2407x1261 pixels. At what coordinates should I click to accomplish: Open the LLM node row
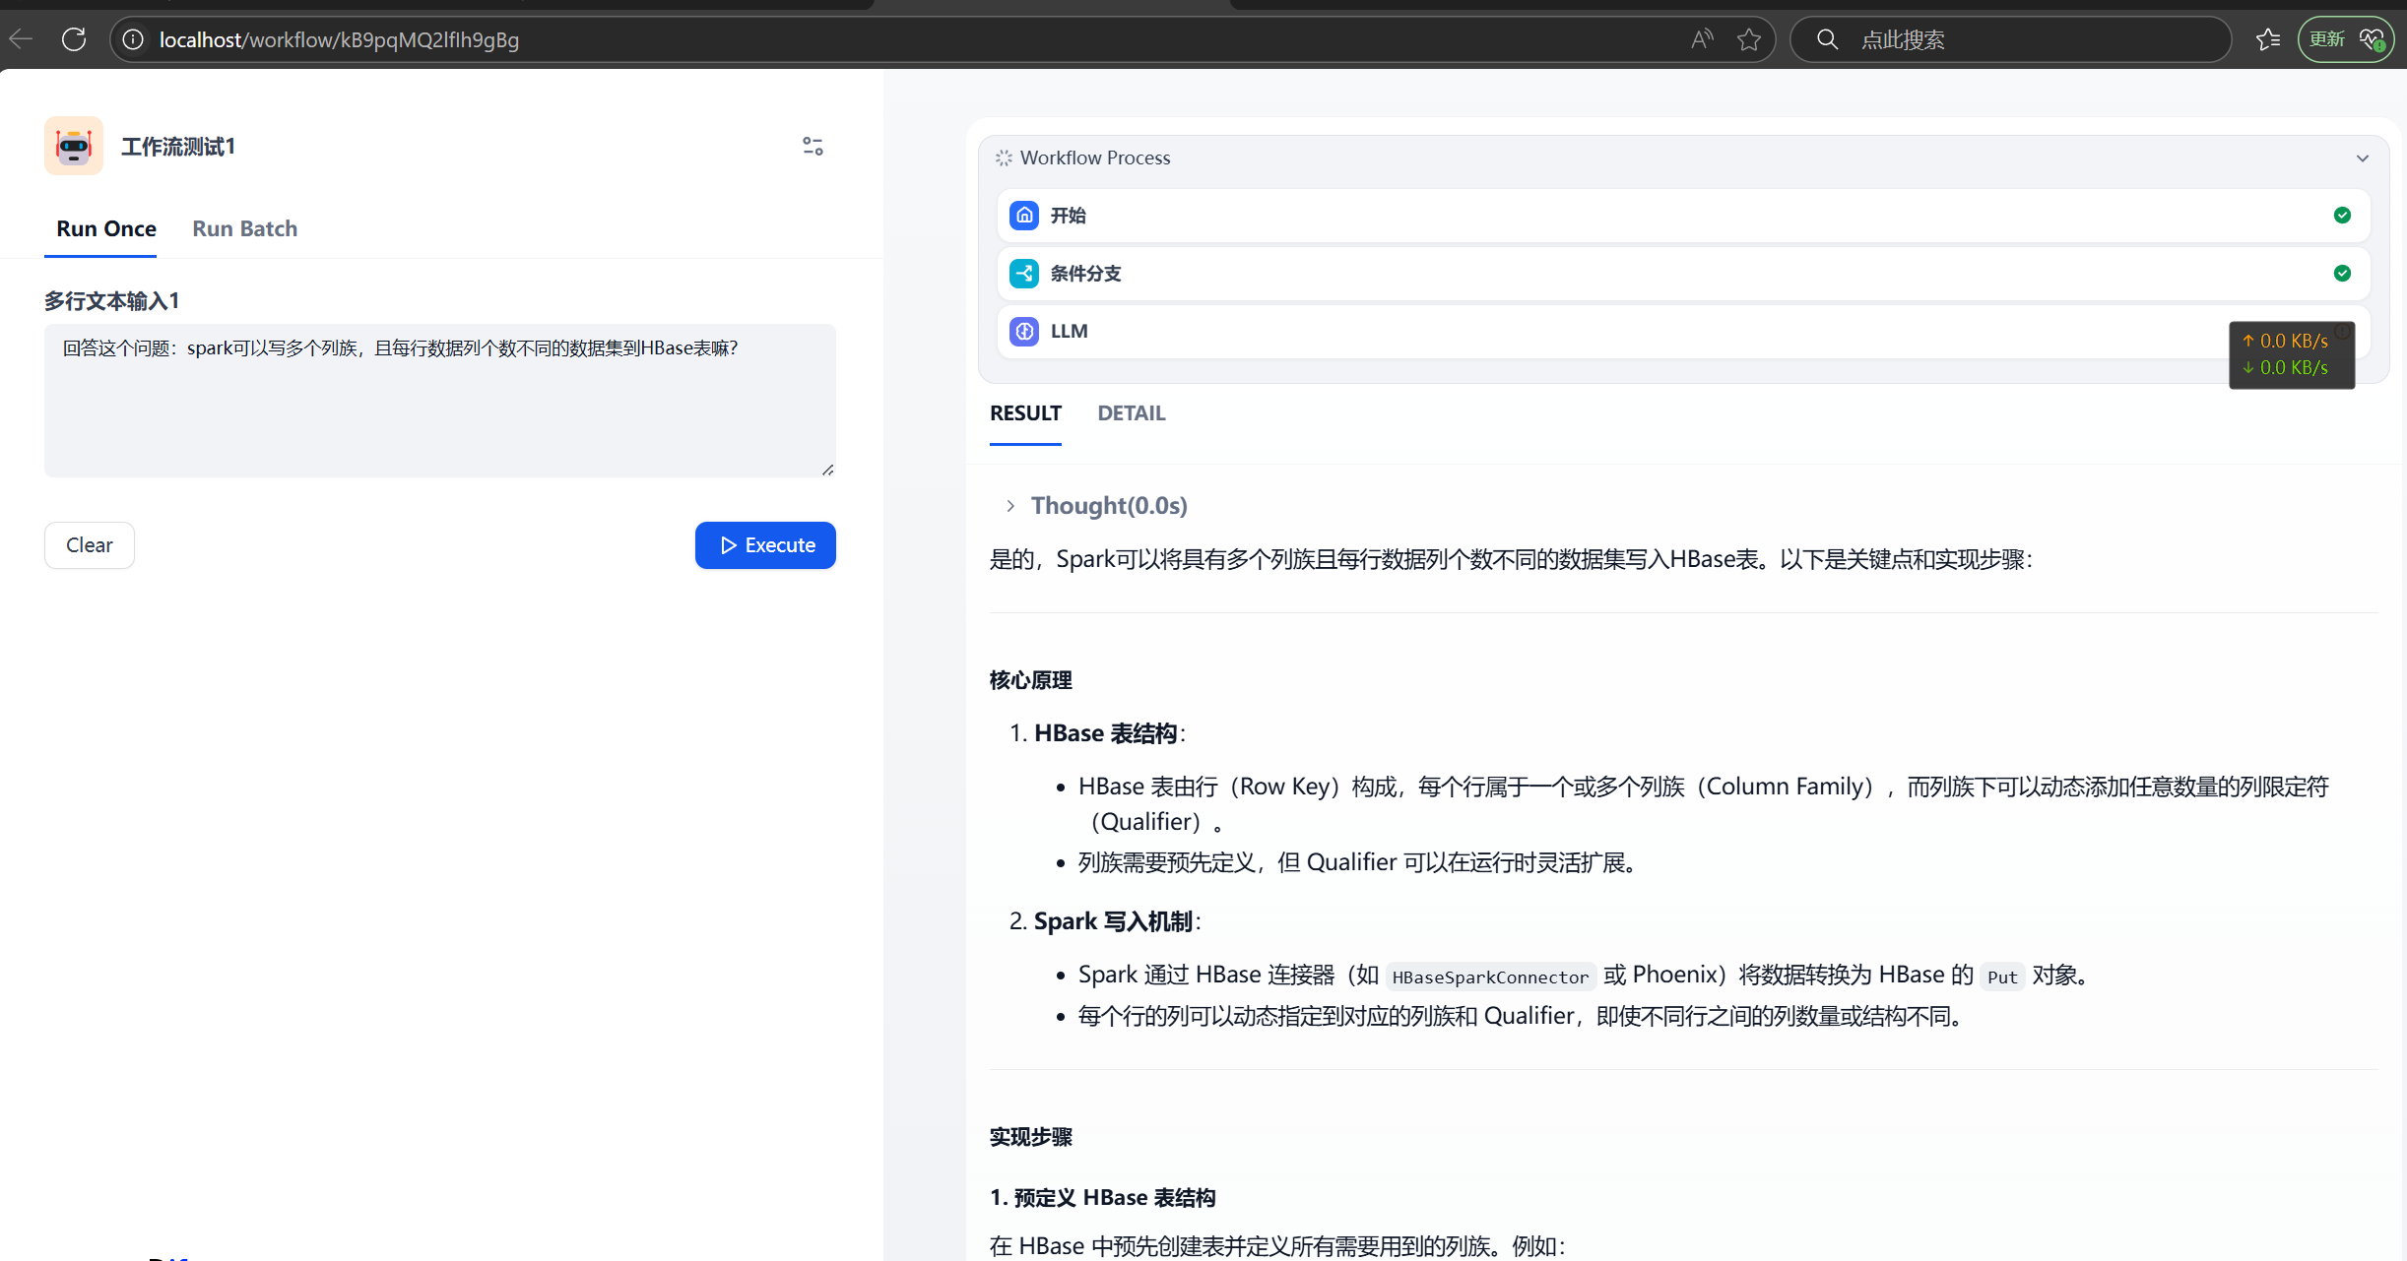1576,332
